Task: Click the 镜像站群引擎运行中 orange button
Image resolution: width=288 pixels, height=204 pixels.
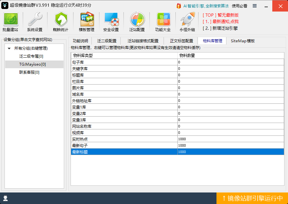Action: coord(252,198)
